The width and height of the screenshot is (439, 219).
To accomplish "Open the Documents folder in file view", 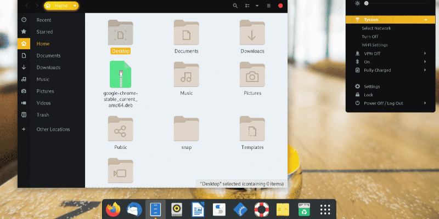I will tap(187, 32).
